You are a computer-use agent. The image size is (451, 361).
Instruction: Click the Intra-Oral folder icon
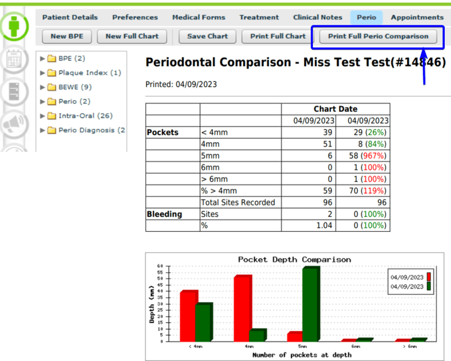pyautogui.click(x=51, y=116)
